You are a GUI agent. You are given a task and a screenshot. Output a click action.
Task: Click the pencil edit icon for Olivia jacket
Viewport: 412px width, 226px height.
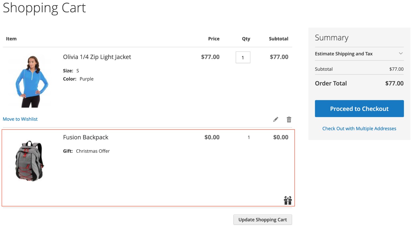click(x=275, y=119)
